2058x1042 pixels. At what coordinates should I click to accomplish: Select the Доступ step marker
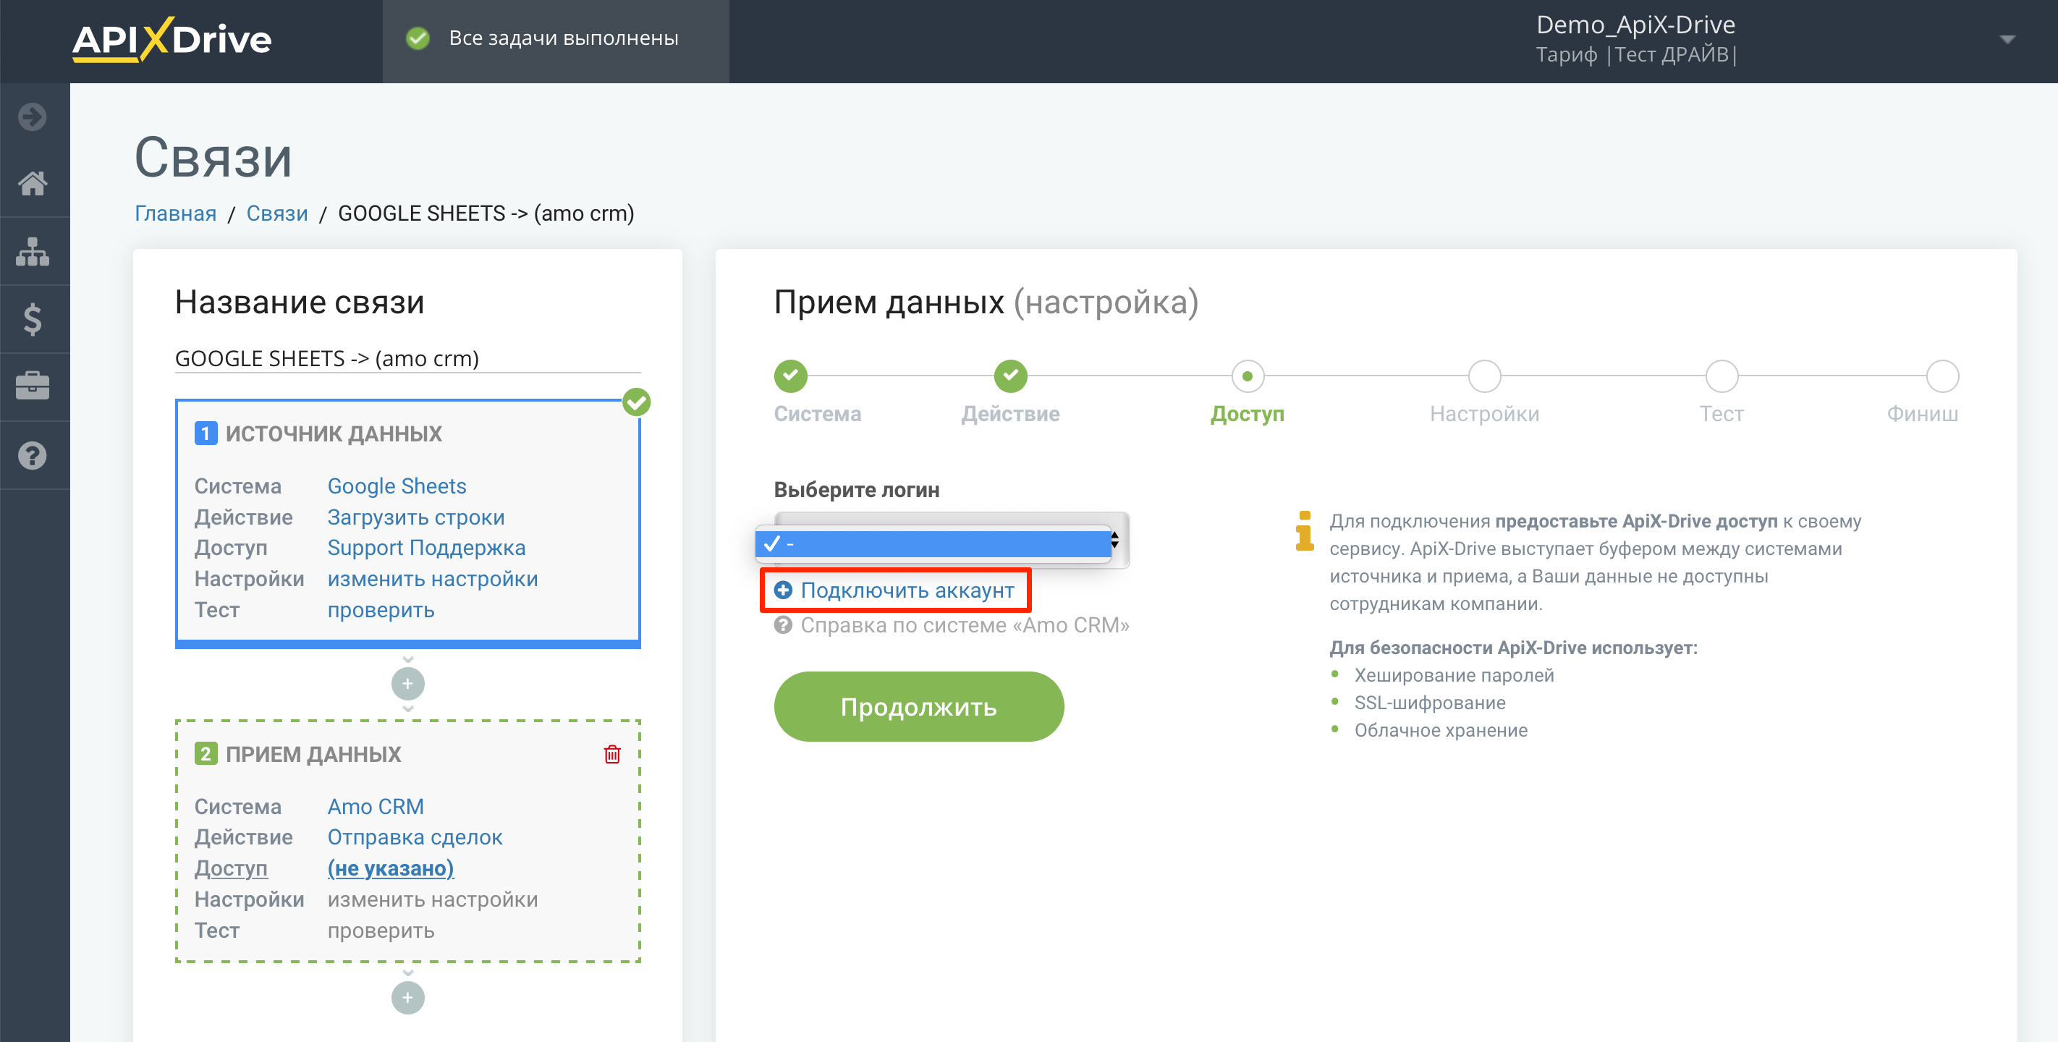point(1247,376)
